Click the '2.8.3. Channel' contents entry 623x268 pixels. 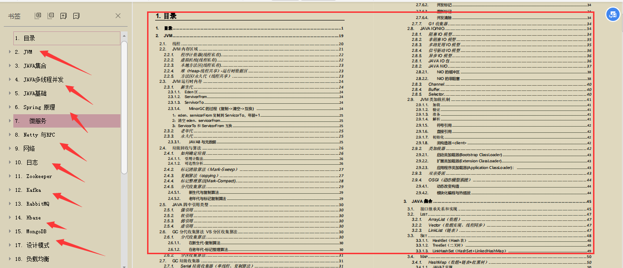[502, 84]
